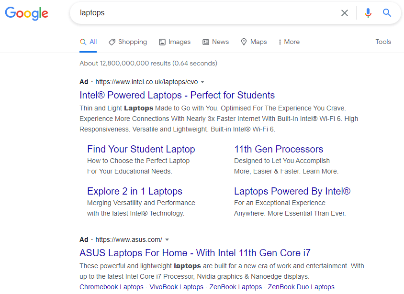Open the More search options menu
The height and width of the screenshot is (294, 404).
click(x=289, y=42)
